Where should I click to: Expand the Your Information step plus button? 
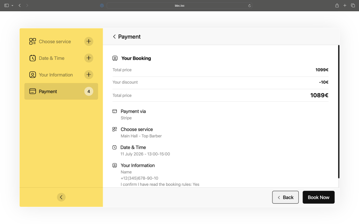[89, 75]
